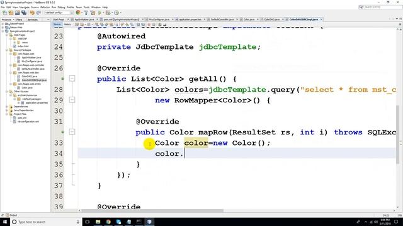Click the New Project toolbar icon

click(x=11, y=13)
